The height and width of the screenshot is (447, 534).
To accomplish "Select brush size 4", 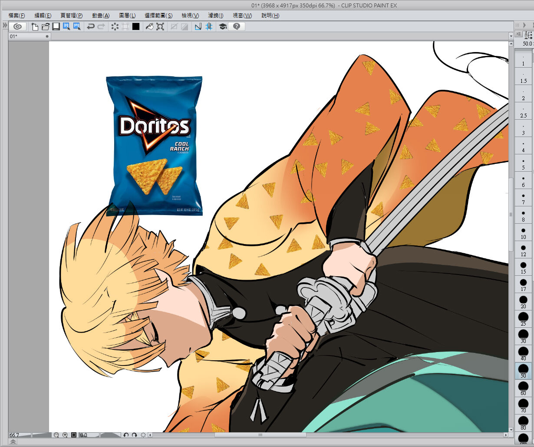I will point(524,146).
